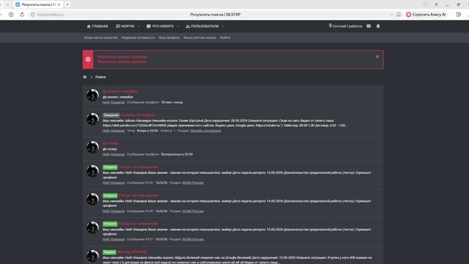Reload the page with the browser refresh icon
469x264 pixels.
click(x=22, y=15)
